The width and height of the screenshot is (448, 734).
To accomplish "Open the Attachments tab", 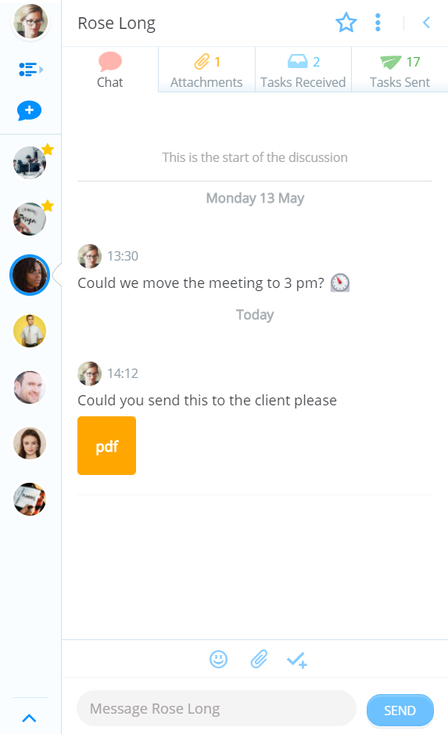I will click(x=206, y=70).
